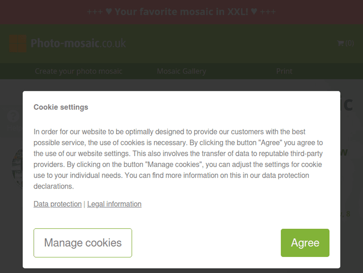Click the partially hidden thumbnail behind dialog
This screenshot has width=363, height=273.
click(x=17, y=167)
